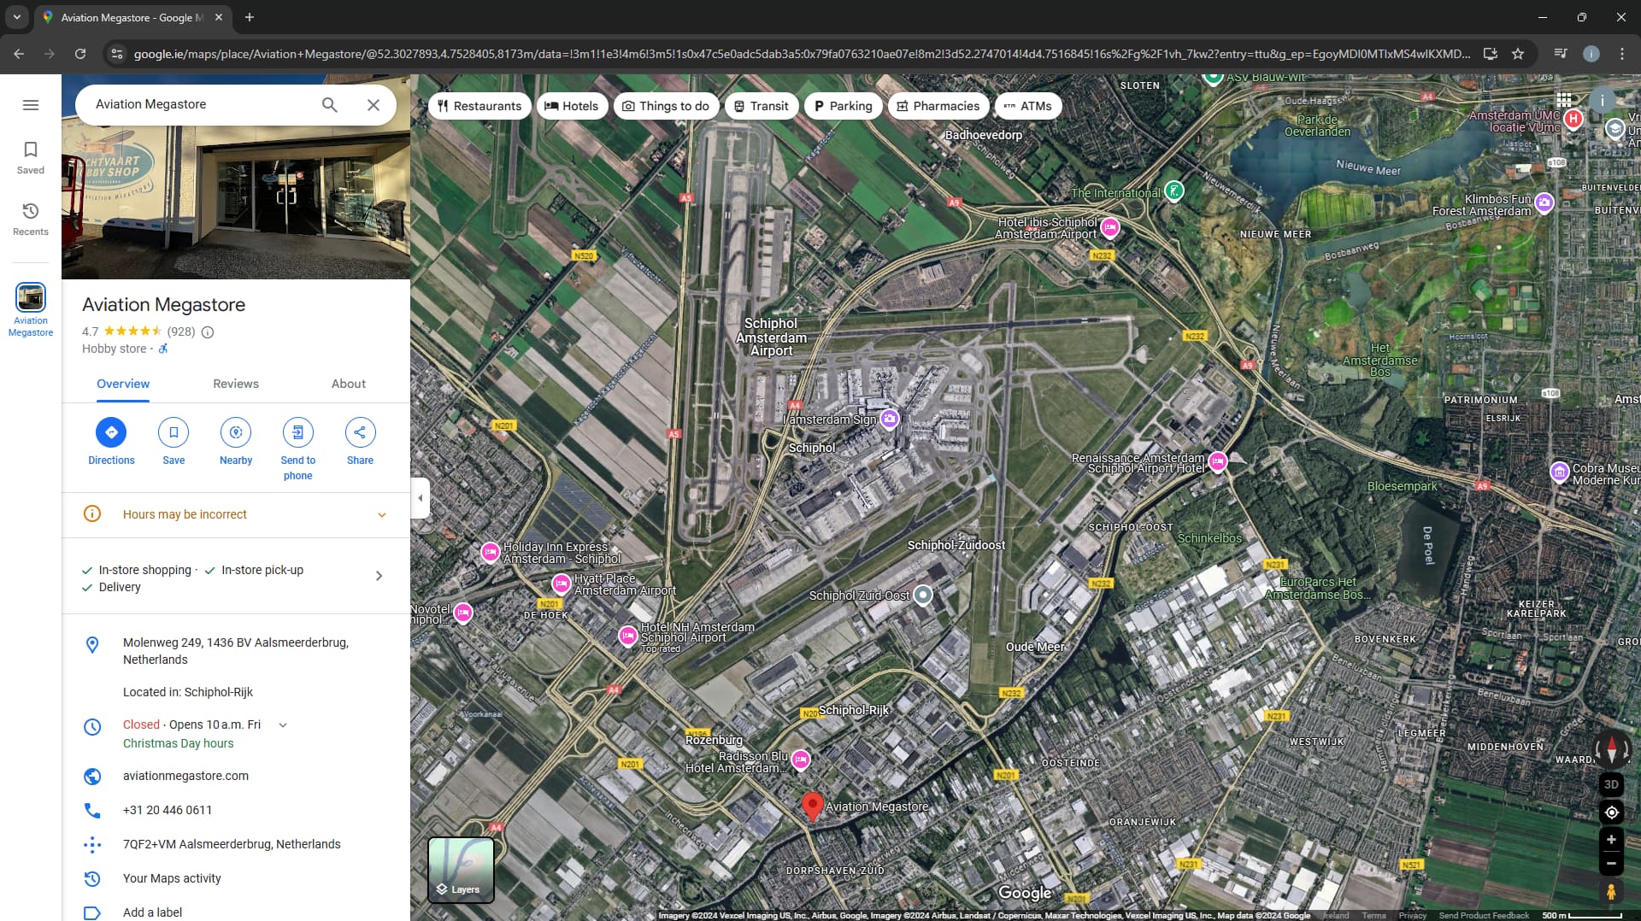Show ATMs on map

(x=1028, y=106)
